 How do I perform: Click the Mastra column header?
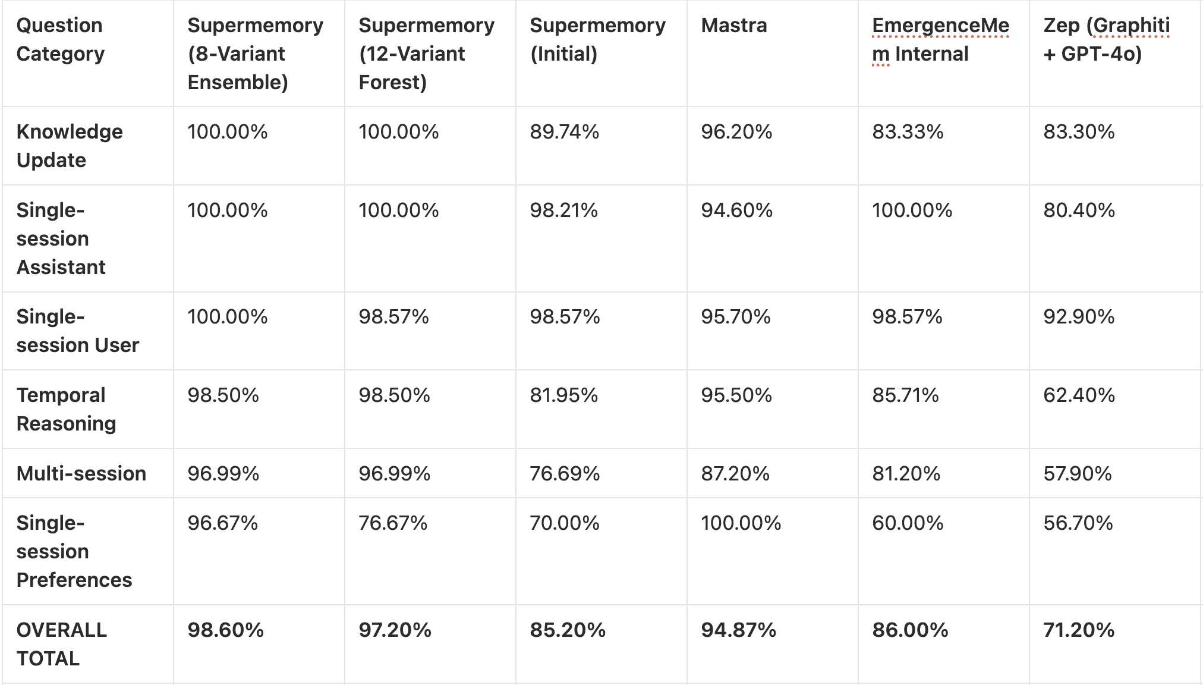pyautogui.click(x=733, y=26)
